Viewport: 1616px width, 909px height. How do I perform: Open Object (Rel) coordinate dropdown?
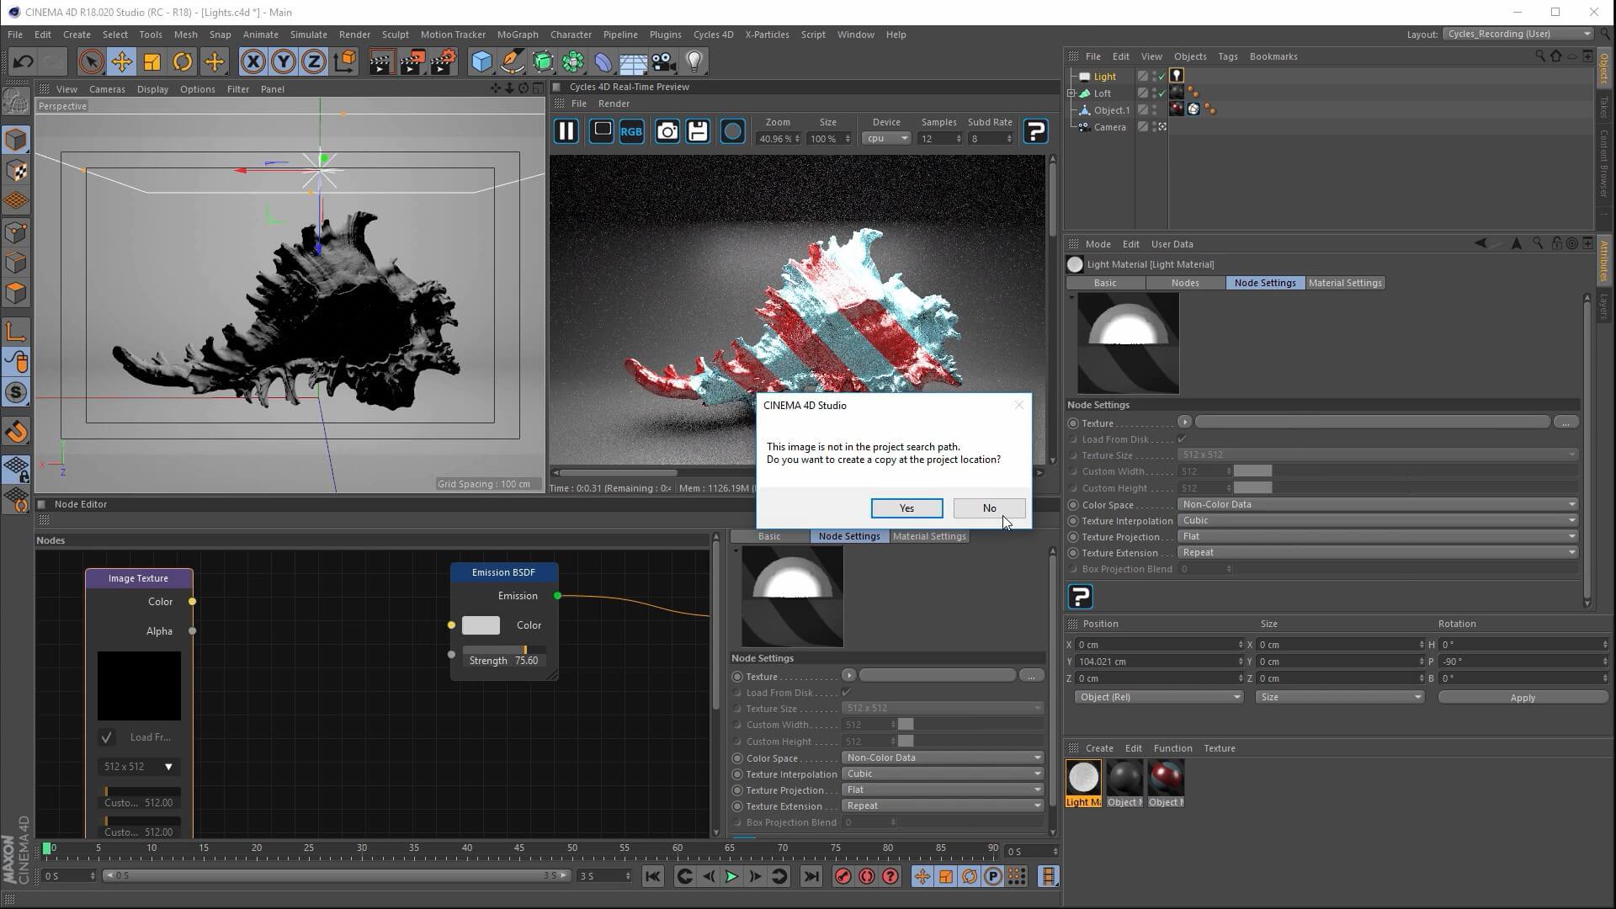1158,697
